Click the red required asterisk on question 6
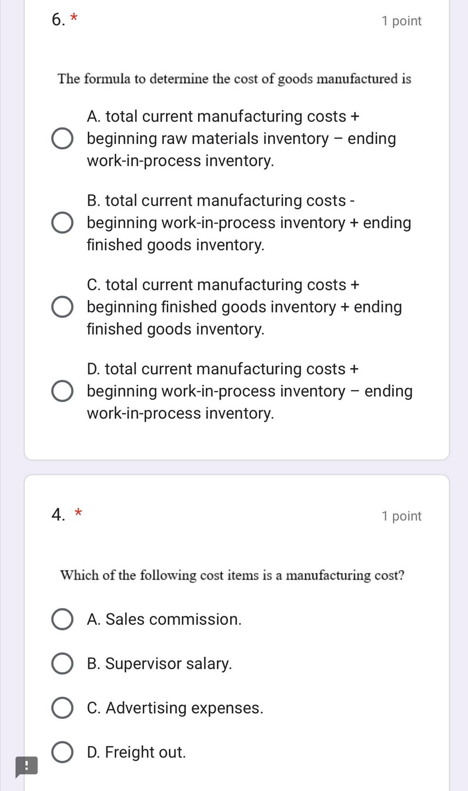This screenshot has width=468, height=791. click(74, 17)
